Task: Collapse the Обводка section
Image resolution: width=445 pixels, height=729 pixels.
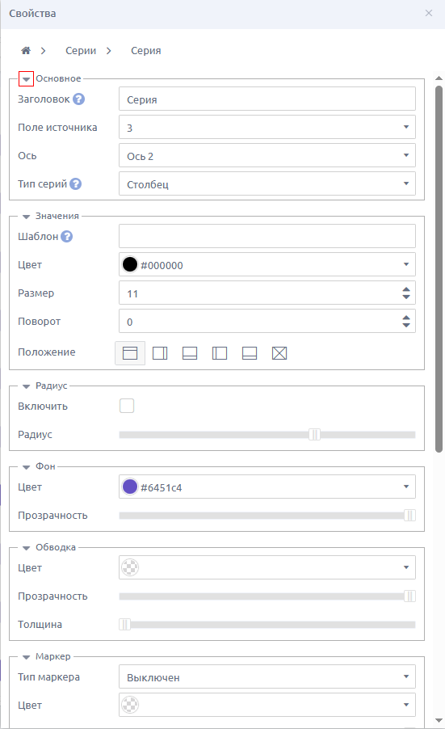Action: [x=26, y=548]
